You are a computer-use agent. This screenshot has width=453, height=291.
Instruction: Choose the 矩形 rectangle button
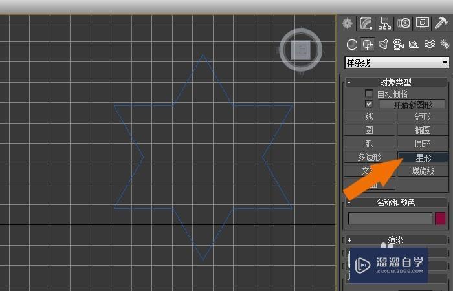pyautogui.click(x=423, y=116)
